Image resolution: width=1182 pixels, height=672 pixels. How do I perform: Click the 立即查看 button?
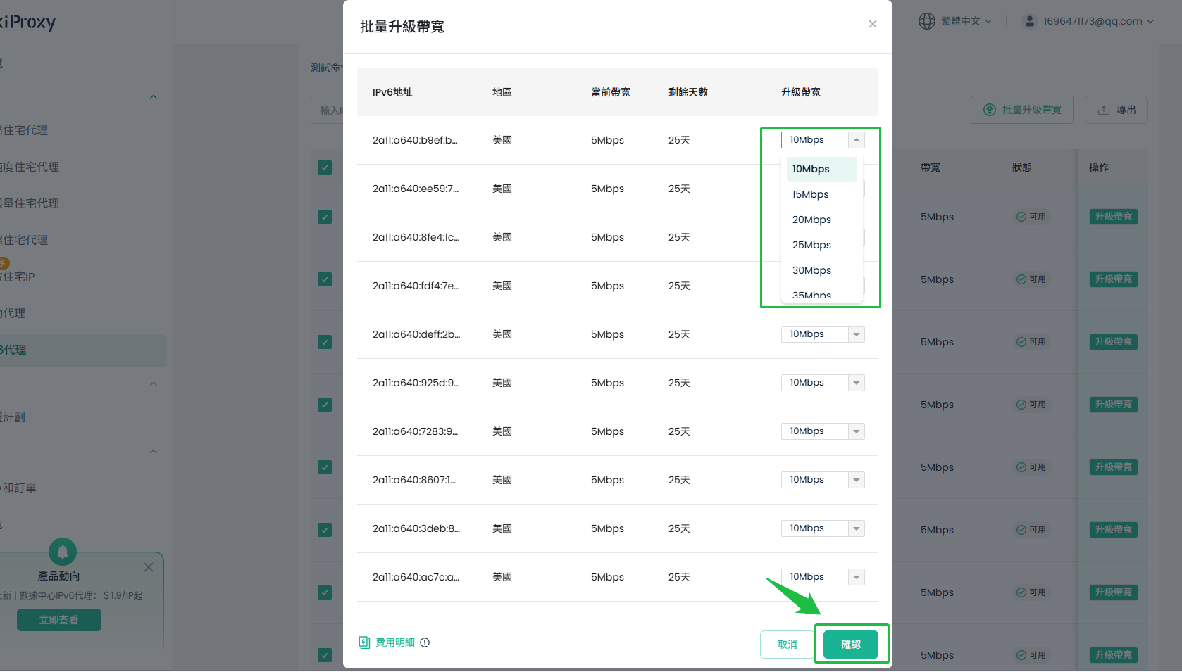pyautogui.click(x=59, y=620)
